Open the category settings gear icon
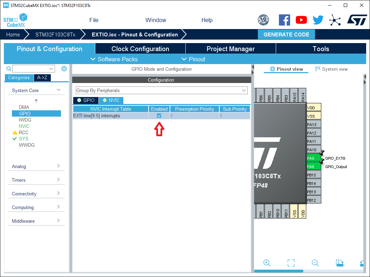370x277 pixels. (x=64, y=69)
